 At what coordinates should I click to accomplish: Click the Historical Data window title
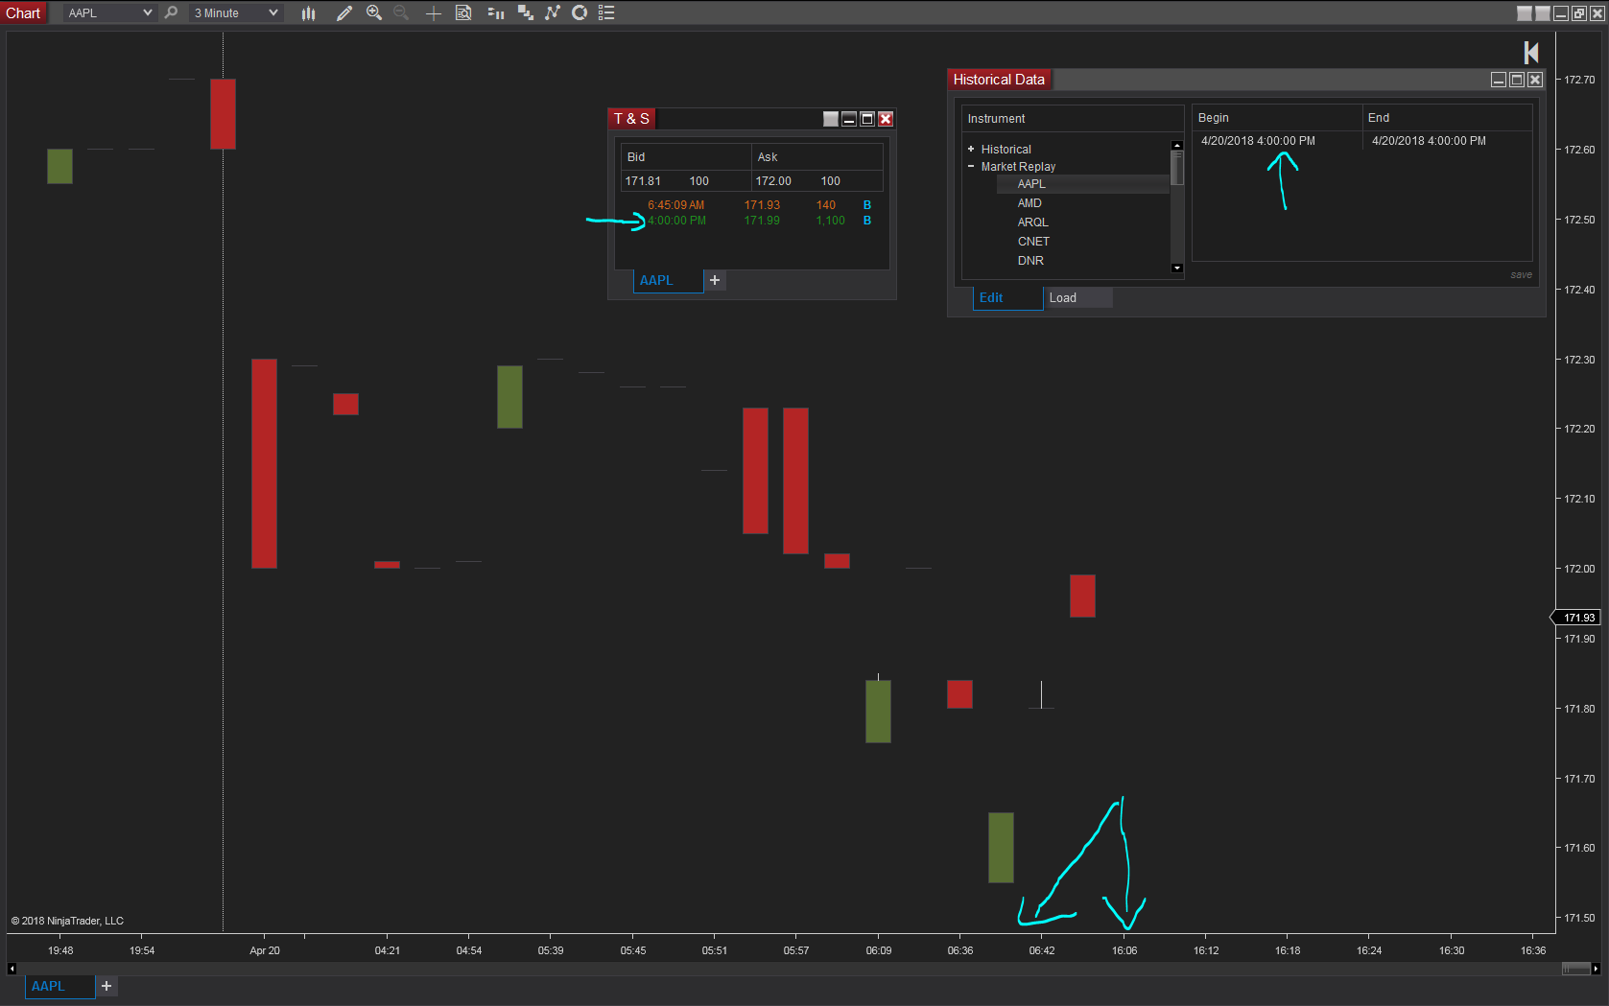pyautogui.click(x=999, y=80)
